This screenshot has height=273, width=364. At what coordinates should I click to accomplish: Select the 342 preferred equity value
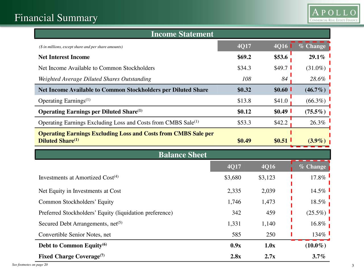coord(237,213)
